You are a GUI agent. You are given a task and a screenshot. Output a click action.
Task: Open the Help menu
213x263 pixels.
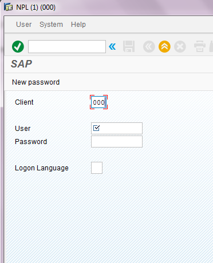point(78,25)
